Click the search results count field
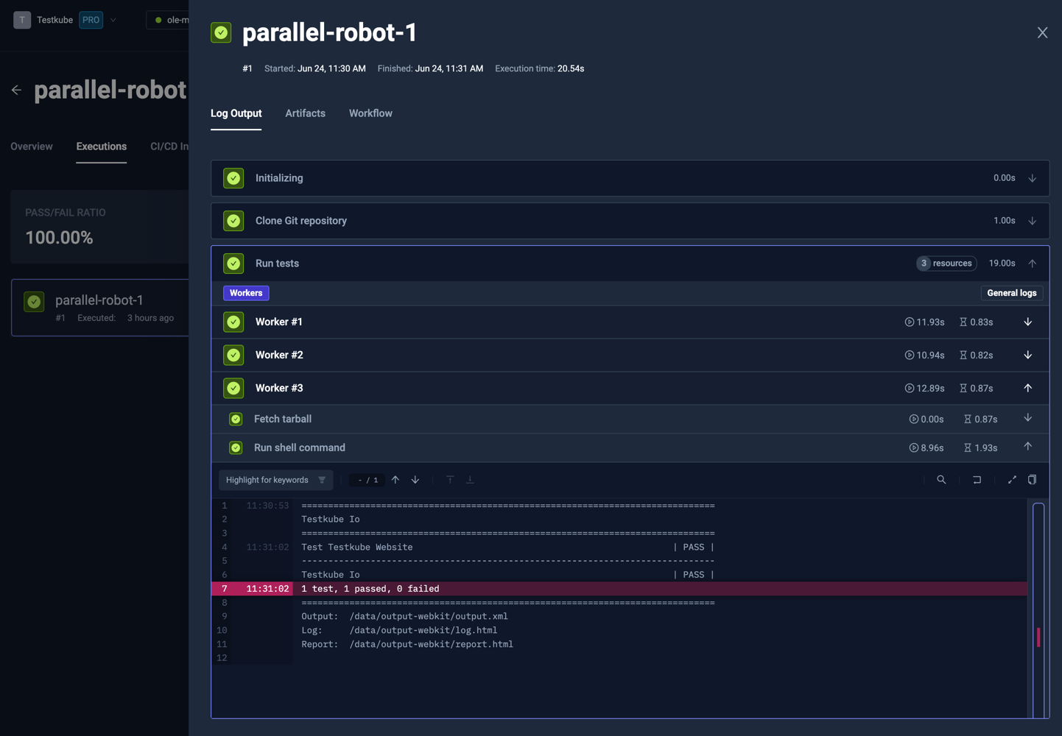This screenshot has width=1062, height=736. click(366, 479)
